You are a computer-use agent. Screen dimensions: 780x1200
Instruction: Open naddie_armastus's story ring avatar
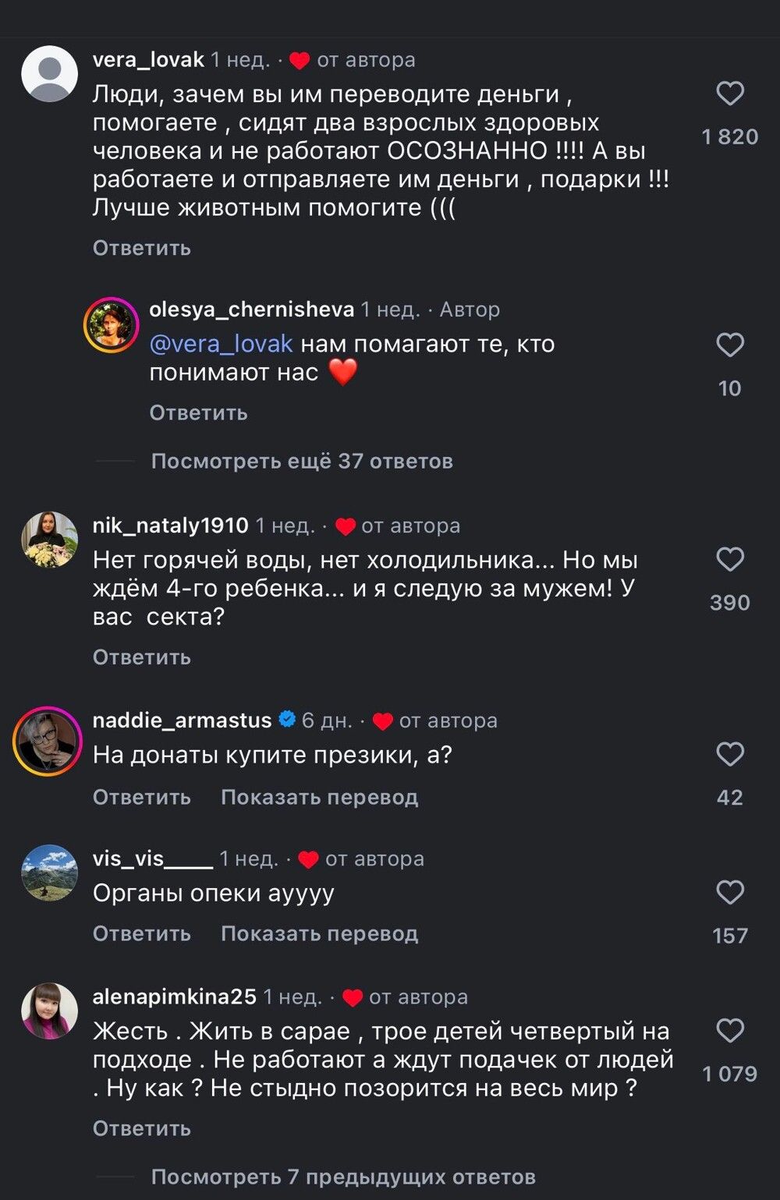tap(48, 742)
